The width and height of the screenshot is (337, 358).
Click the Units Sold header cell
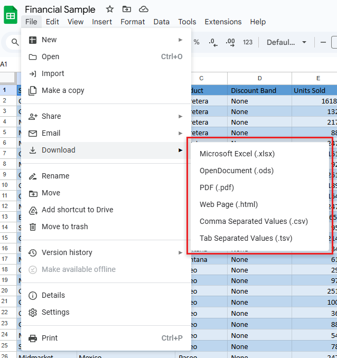(x=314, y=90)
